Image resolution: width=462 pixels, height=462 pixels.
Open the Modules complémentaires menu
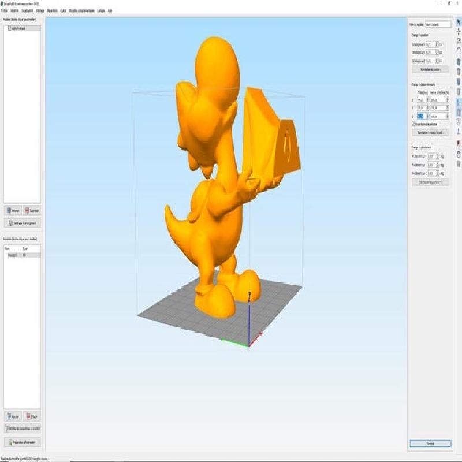[81, 10]
